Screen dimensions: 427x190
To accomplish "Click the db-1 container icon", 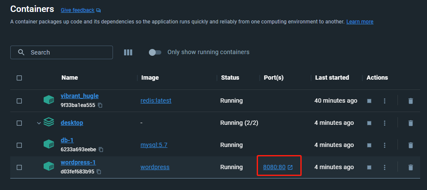I will [x=49, y=144].
